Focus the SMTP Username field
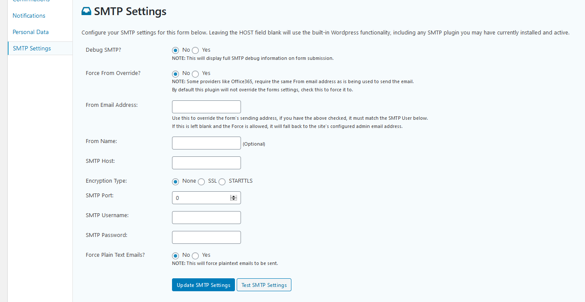 click(206, 218)
